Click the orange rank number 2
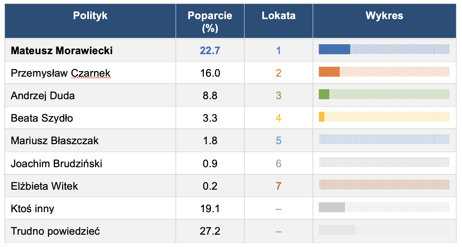The height and width of the screenshot is (247, 462). (278, 73)
